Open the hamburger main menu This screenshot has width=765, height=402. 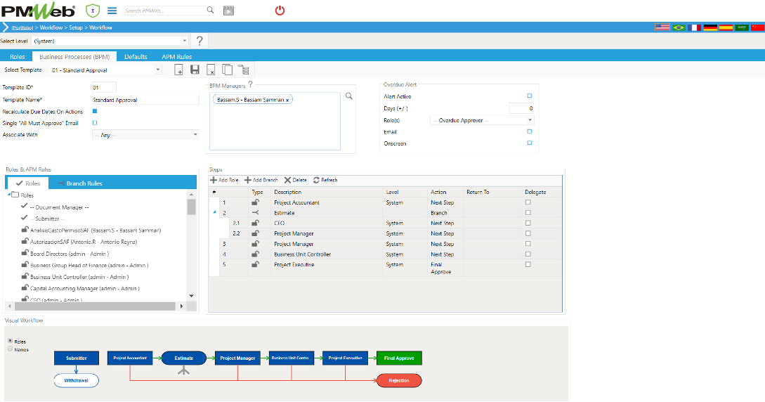(x=112, y=11)
